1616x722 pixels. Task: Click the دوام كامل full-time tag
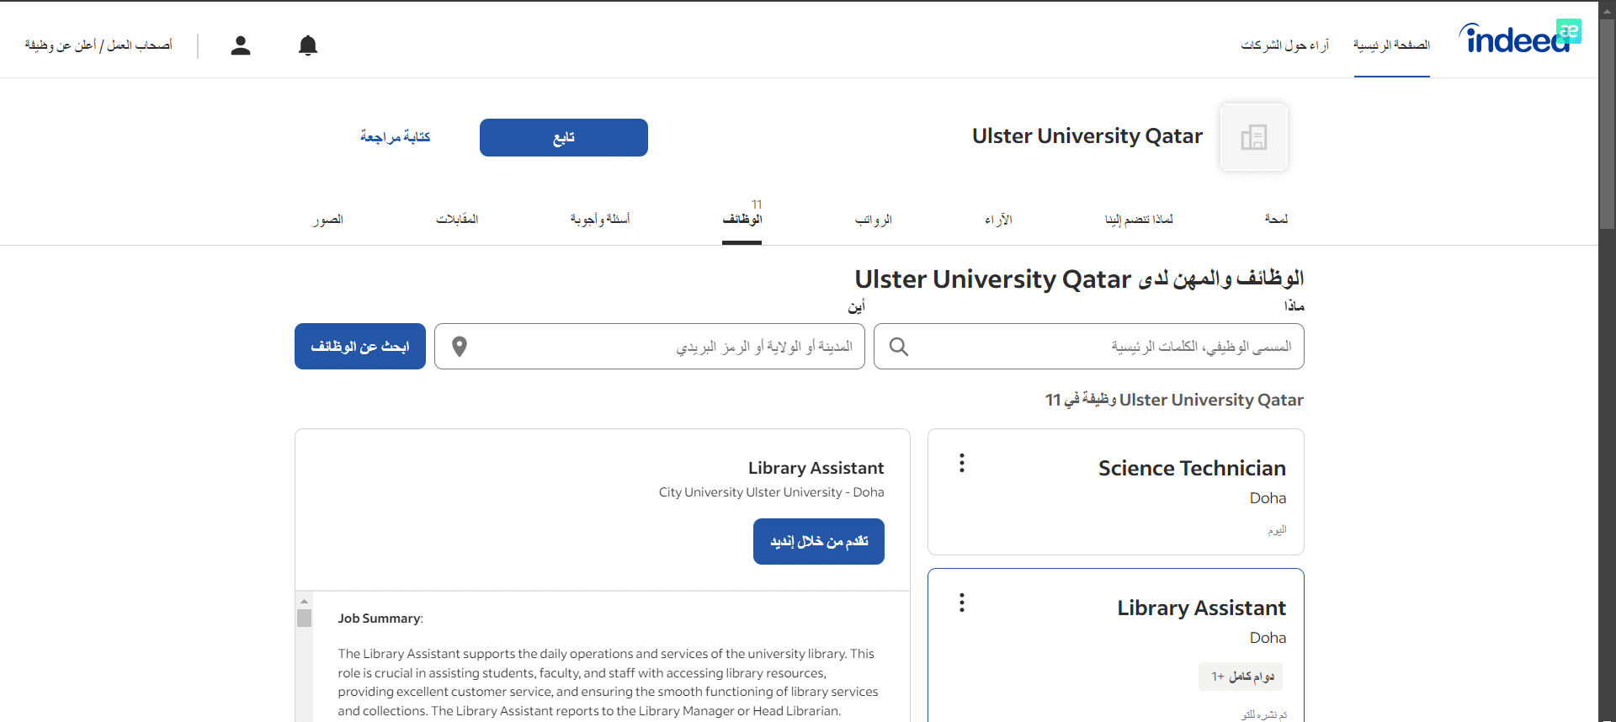1241,677
